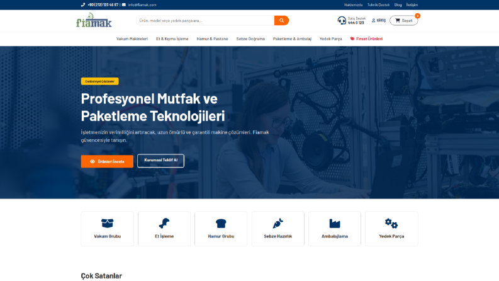Open the Yedek Parça gears icon
Screen dimensions: 499x281
(391, 223)
